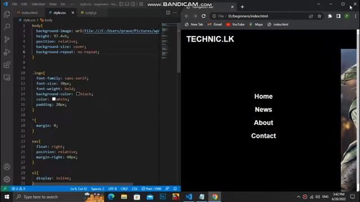360x202 pixels.
Task: Open the Accounts menu in activity bar
Action: click(7, 167)
